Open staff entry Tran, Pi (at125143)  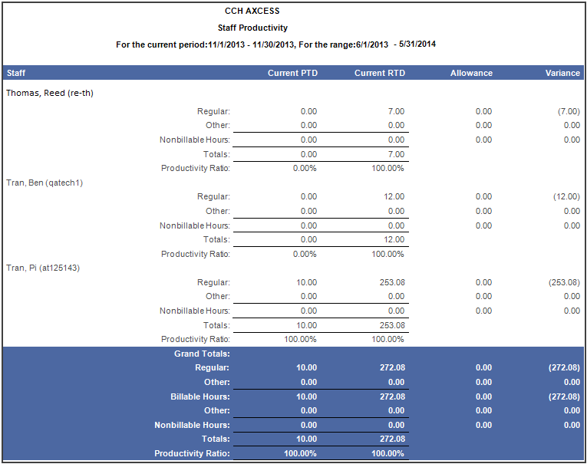point(43,268)
